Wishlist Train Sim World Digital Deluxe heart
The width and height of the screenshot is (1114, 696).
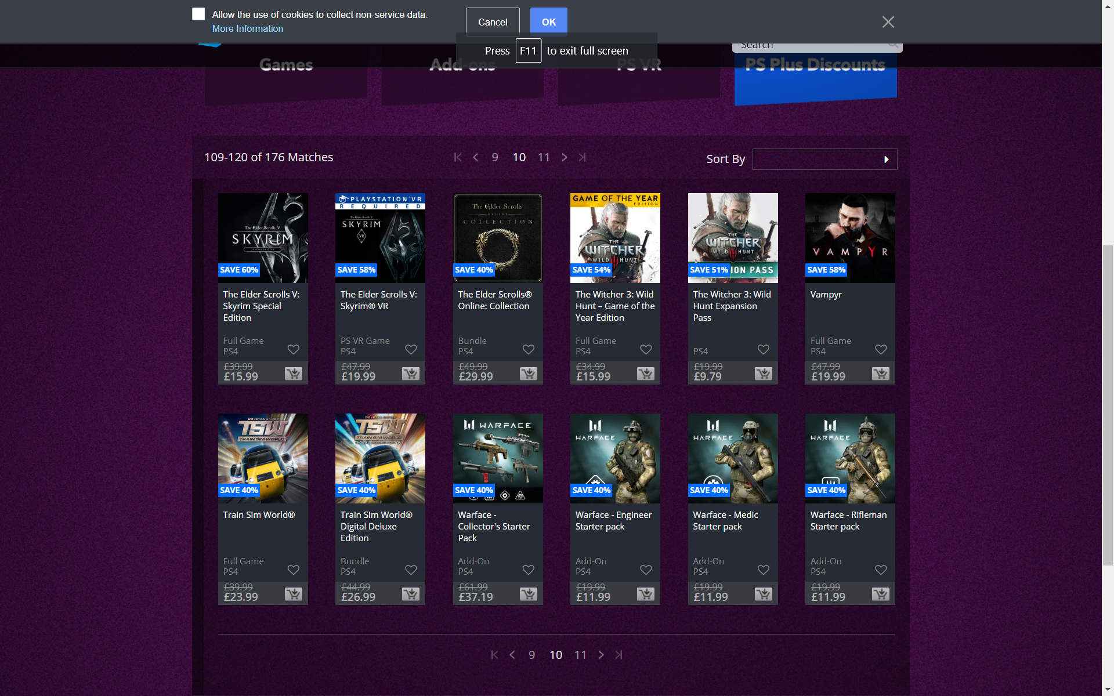click(x=411, y=570)
